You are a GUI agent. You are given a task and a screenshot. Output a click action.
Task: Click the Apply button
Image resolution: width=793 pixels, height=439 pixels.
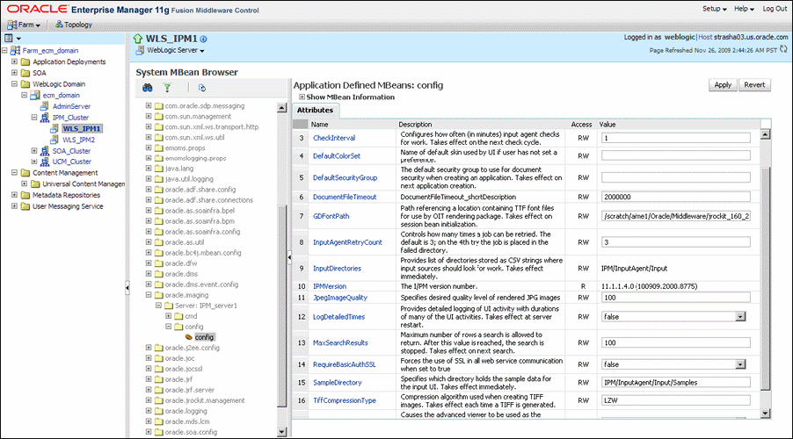[x=723, y=85]
